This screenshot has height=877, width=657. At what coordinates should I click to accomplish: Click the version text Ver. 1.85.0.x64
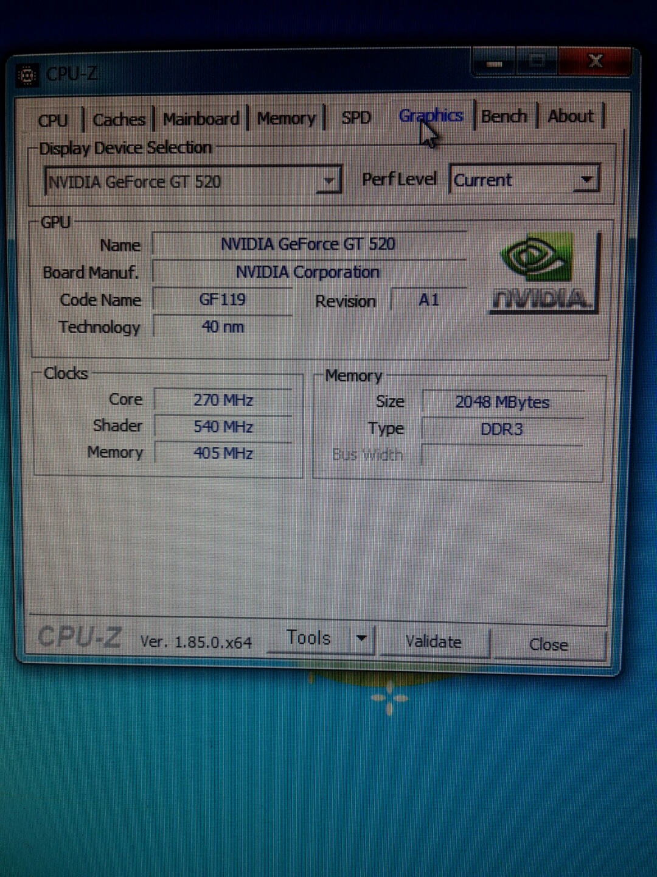click(196, 642)
